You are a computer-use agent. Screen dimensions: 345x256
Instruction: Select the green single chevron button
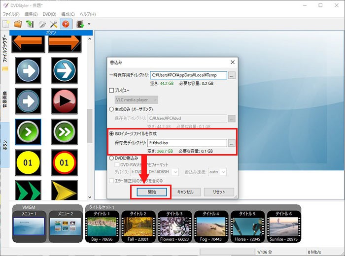click(x=28, y=132)
